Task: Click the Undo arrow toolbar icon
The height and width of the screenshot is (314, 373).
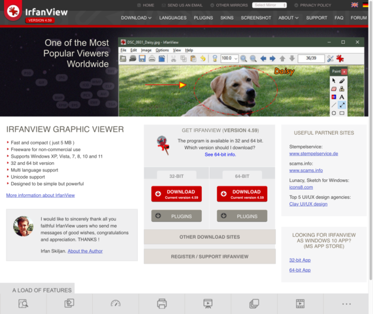Action: [203, 59]
